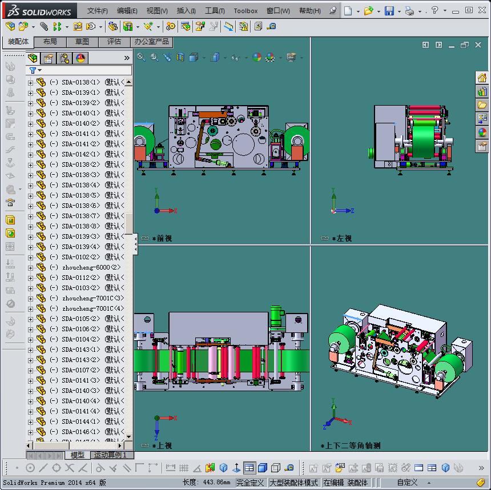Image resolution: width=491 pixels, height=490 pixels.
Task: Open the Smart Fasteners tool
Action: 77,27
